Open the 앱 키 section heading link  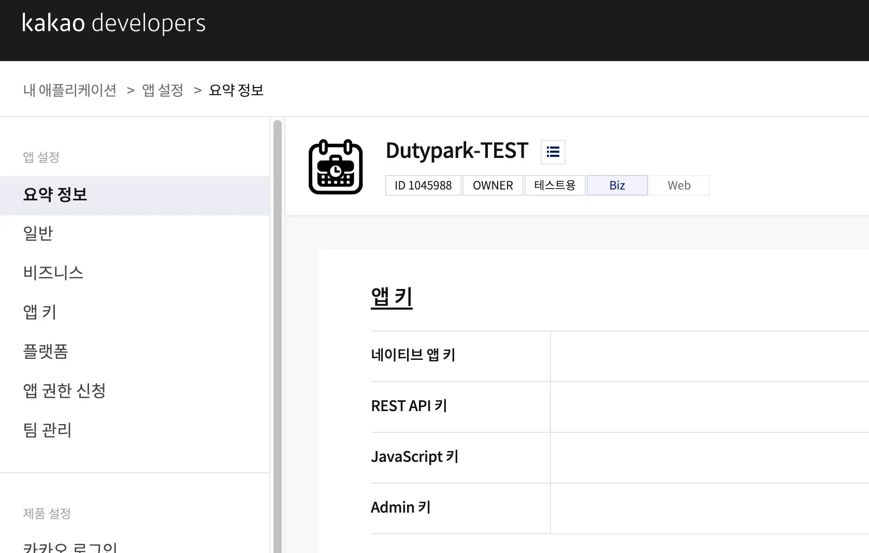(392, 297)
